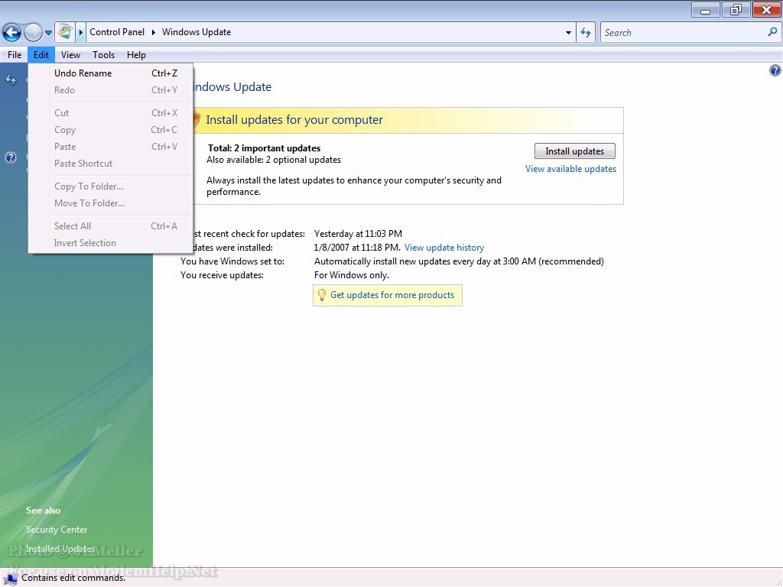The width and height of the screenshot is (783, 587).
Task: Click the Forward navigation arrow
Action: pos(33,32)
